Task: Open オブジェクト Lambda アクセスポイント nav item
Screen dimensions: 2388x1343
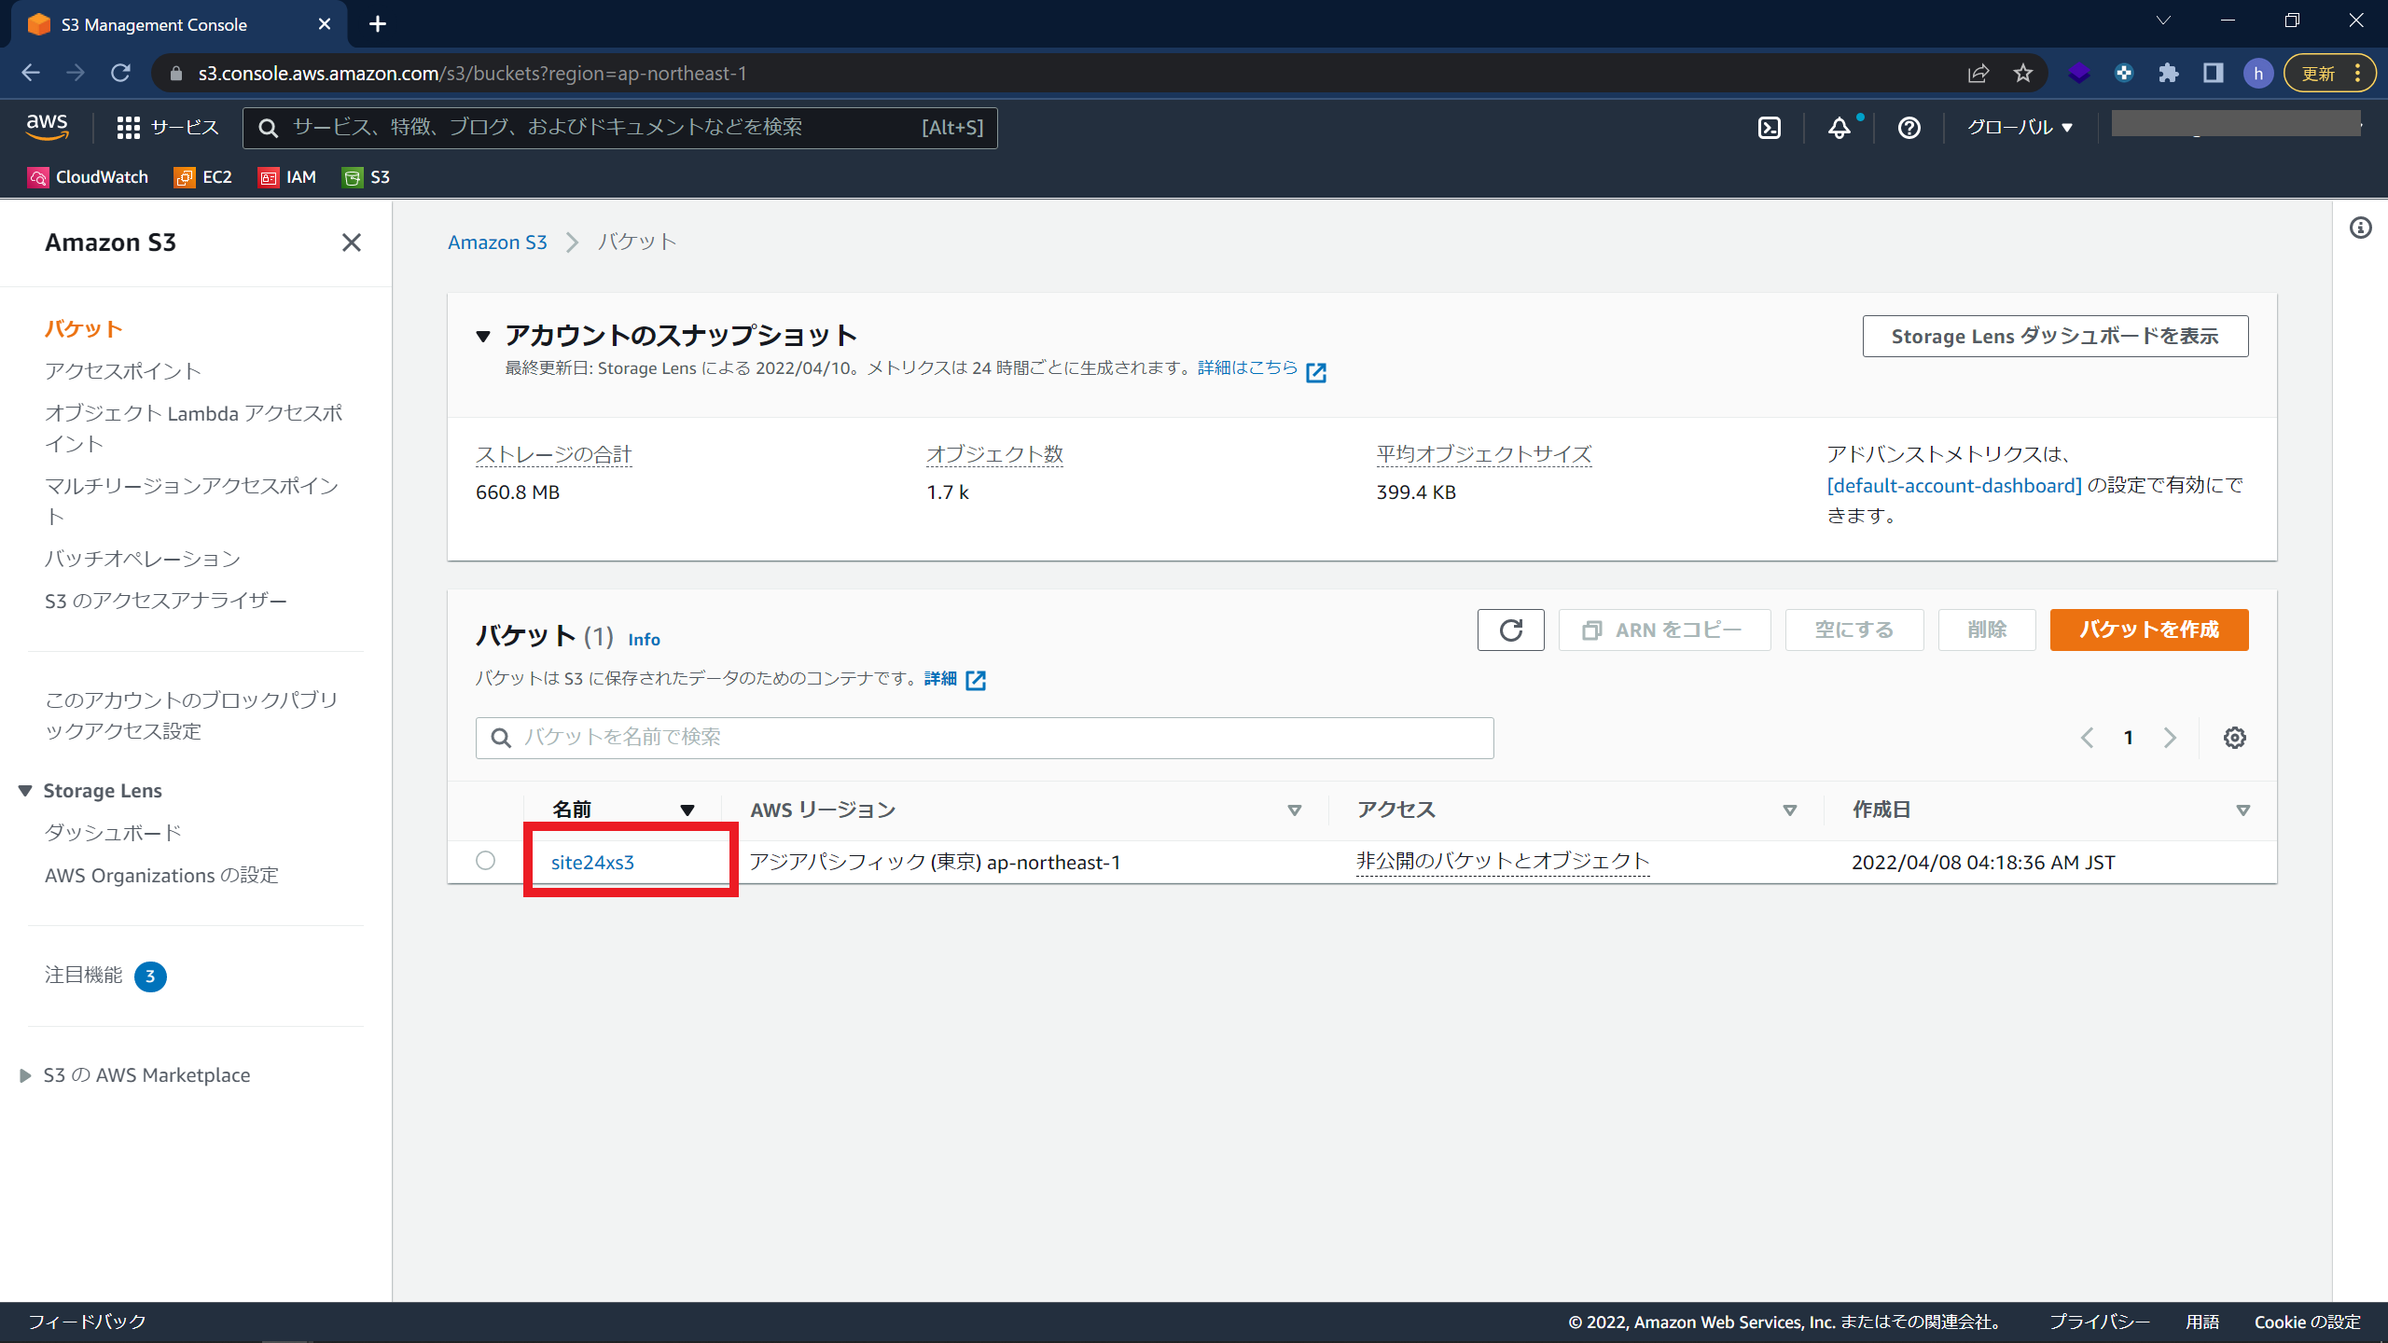Action: tap(193, 428)
